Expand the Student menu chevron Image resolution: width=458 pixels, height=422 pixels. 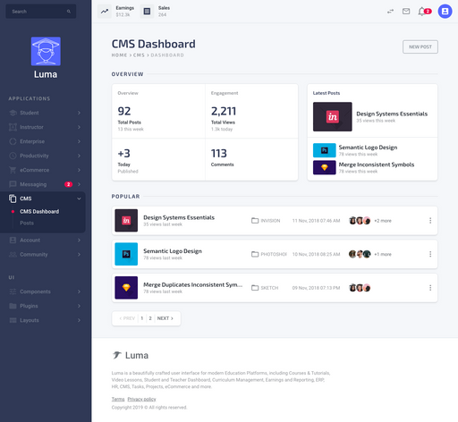pyautogui.click(x=79, y=113)
